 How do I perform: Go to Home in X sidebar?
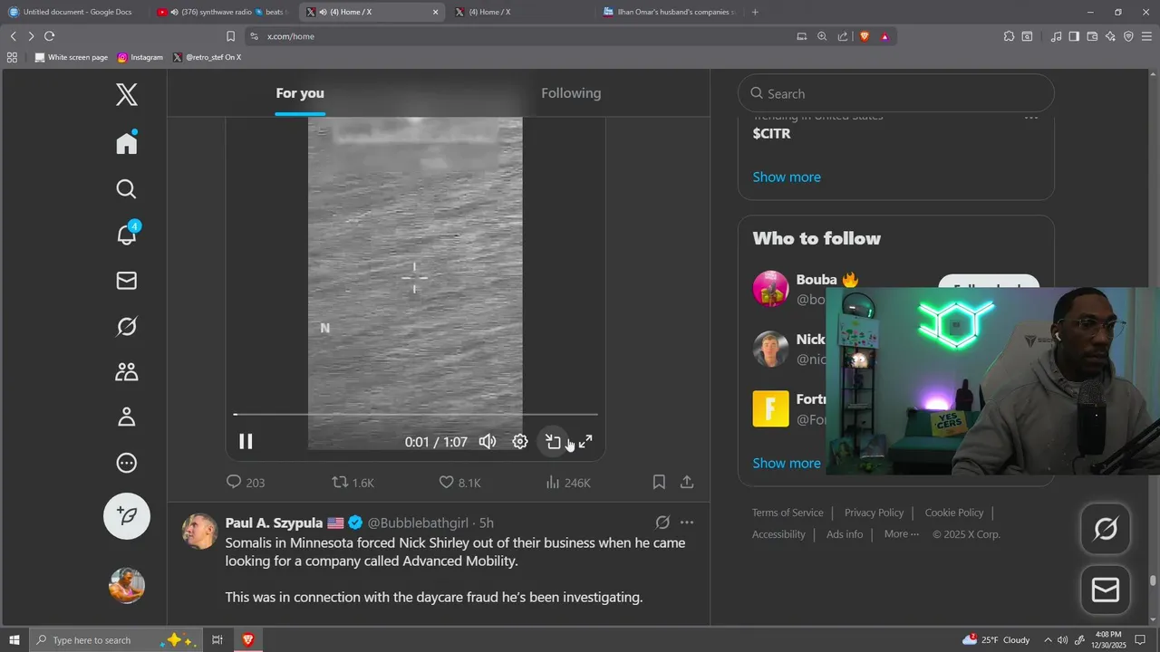click(127, 142)
